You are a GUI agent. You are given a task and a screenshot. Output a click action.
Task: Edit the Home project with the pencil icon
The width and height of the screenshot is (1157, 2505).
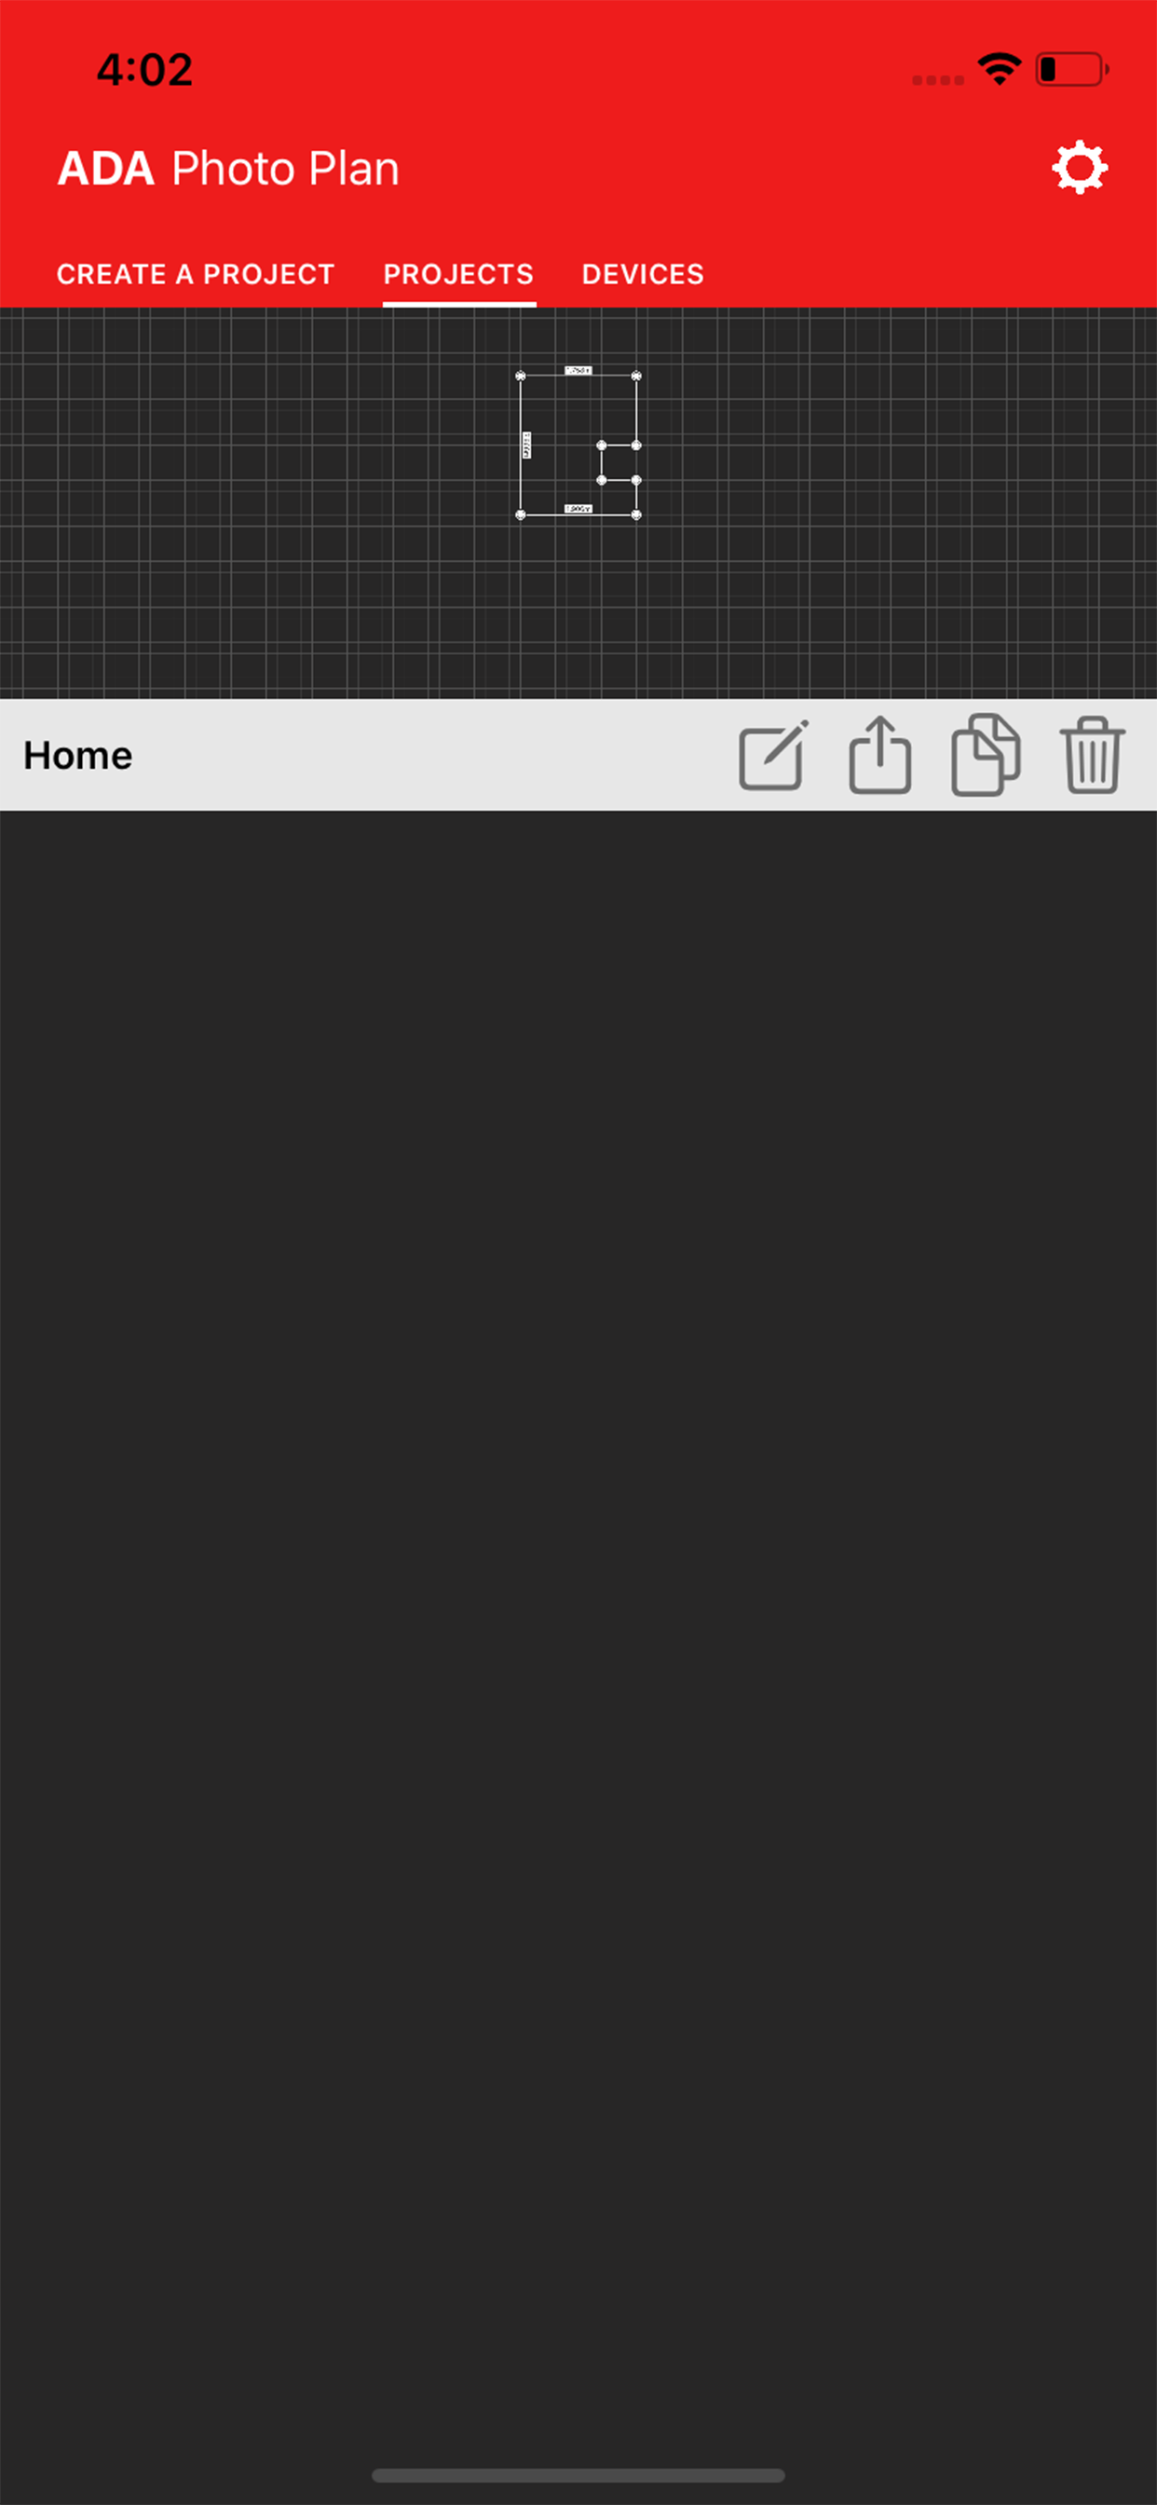(774, 756)
